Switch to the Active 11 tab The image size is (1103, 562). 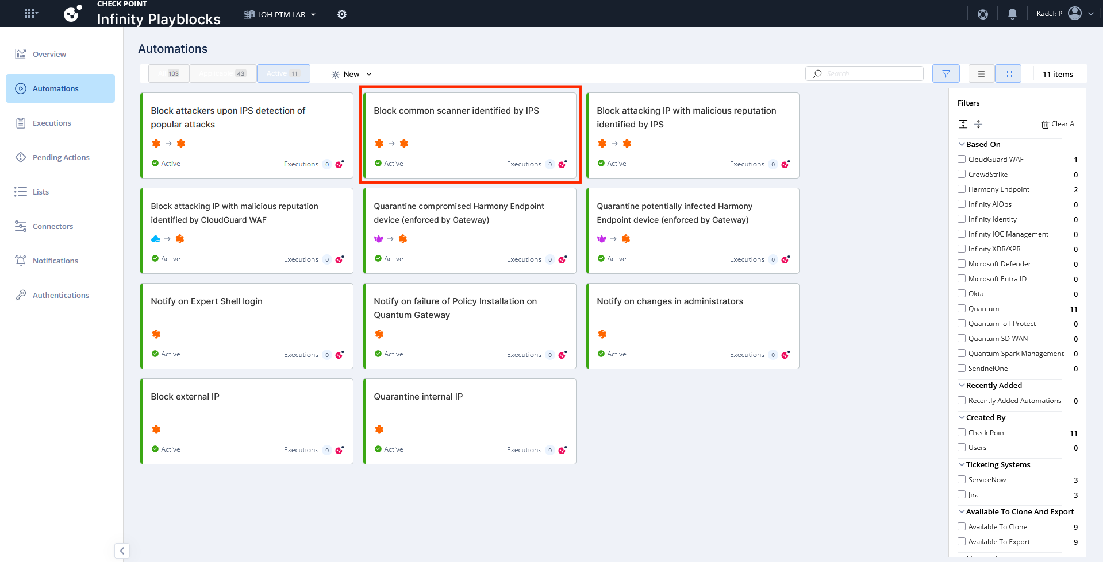(283, 73)
